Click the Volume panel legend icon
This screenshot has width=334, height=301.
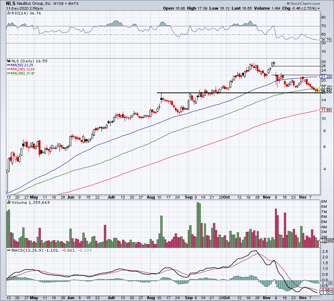click(x=9, y=202)
